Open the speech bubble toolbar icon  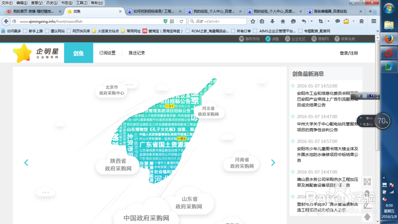click(x=338, y=22)
